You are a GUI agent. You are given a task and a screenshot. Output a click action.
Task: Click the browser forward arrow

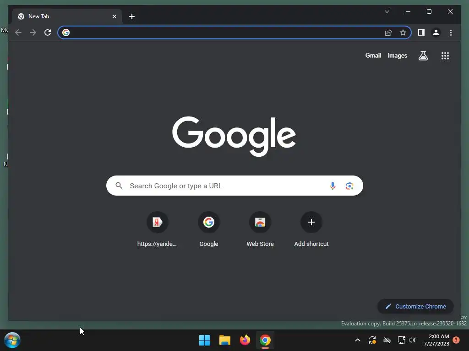[x=33, y=32]
